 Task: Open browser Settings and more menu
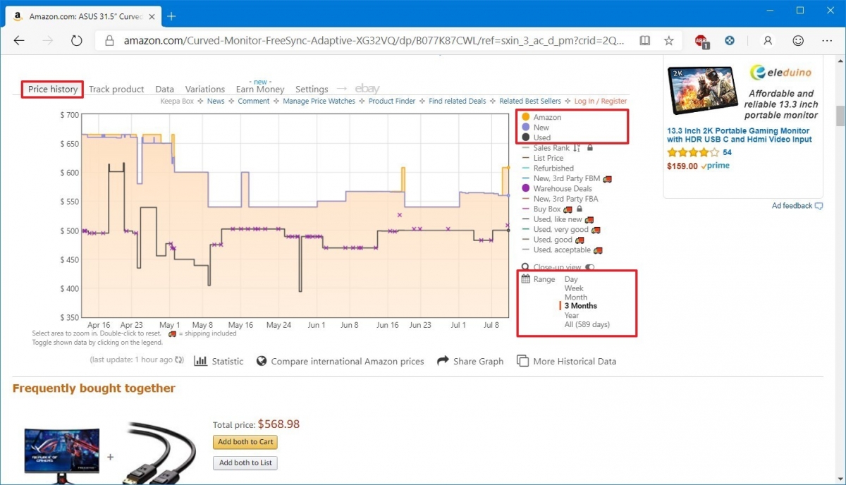[x=826, y=41]
